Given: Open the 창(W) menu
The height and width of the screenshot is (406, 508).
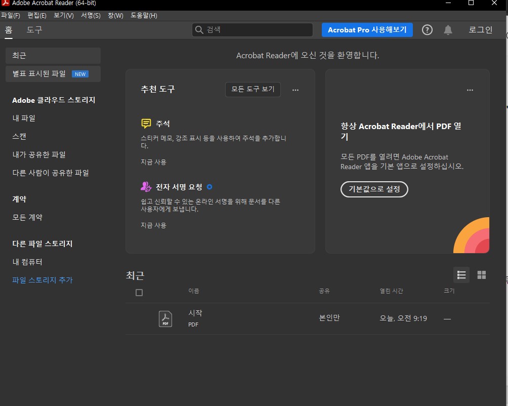Looking at the screenshot, I should click(x=115, y=16).
